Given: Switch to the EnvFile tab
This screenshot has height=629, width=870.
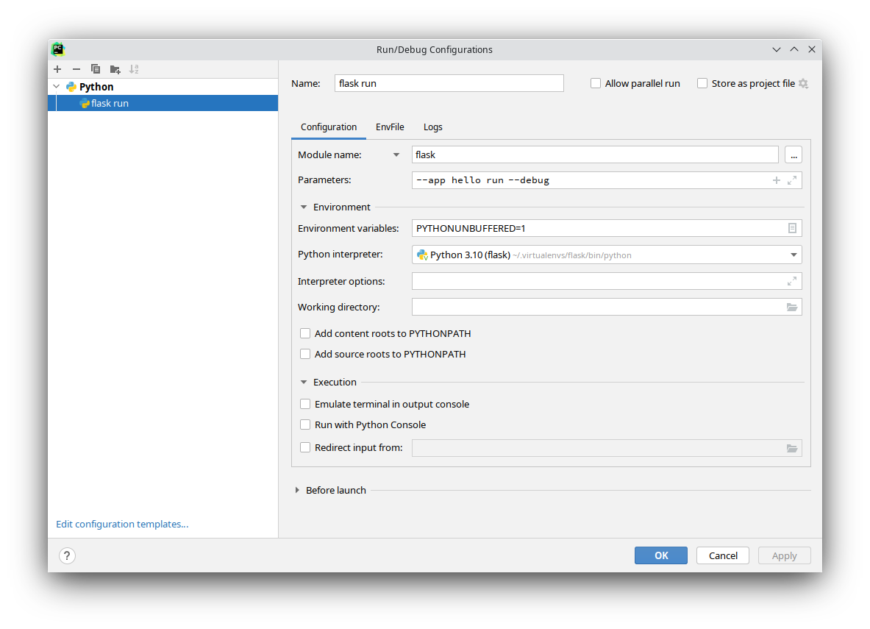Looking at the screenshot, I should [x=390, y=127].
